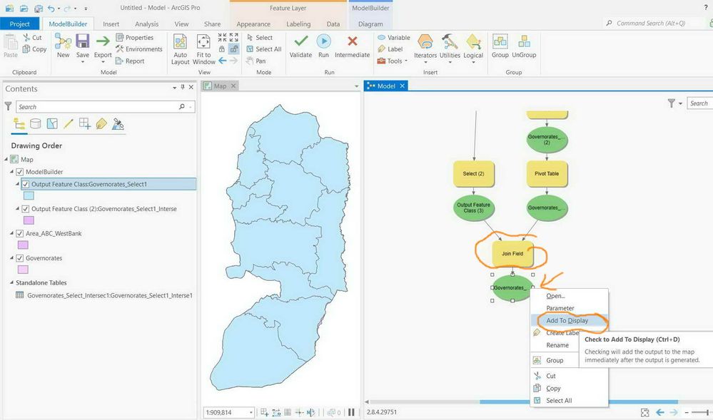Image resolution: width=713 pixels, height=420 pixels.
Task: Open Contents pane options dropdown arrow
Action: (x=175, y=87)
